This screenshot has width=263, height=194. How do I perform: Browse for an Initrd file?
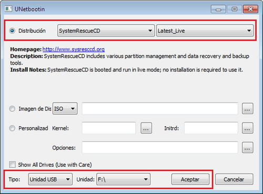(x=247, y=128)
